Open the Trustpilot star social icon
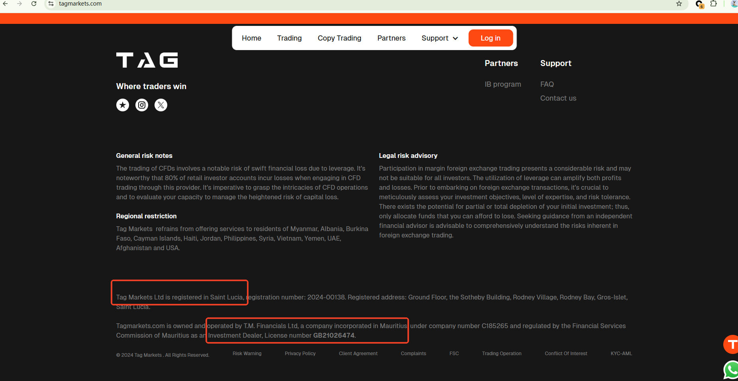 123,105
